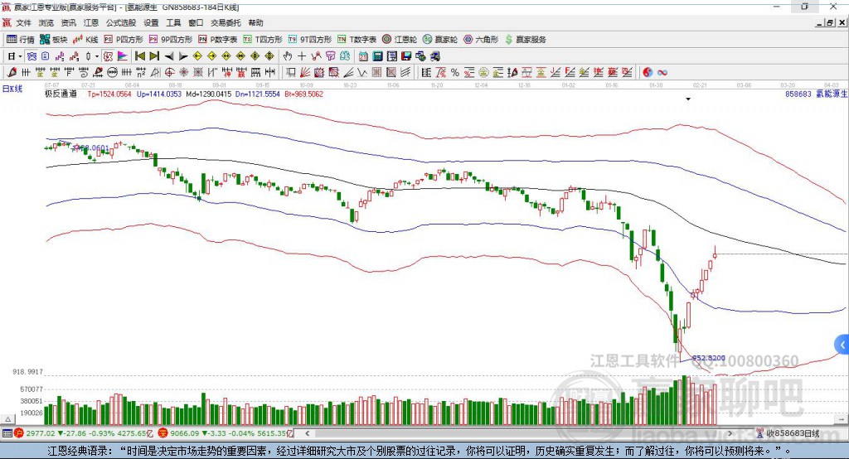The height and width of the screenshot is (459, 849).
Task: Open the calendar icon in toolbar
Action: 363,56
